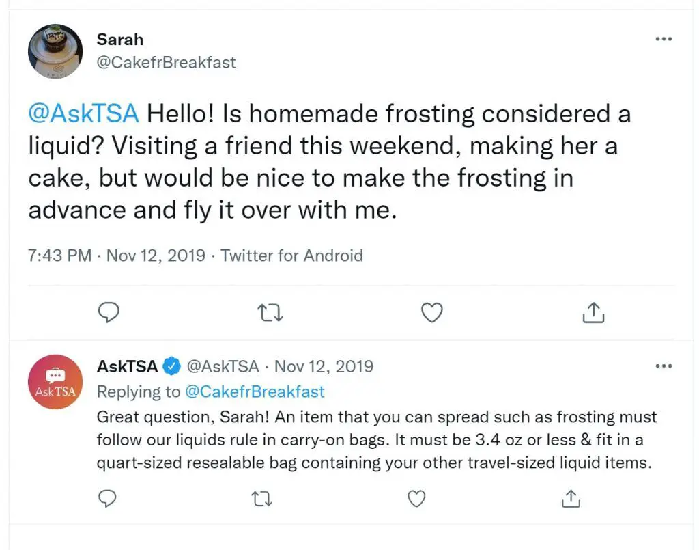This screenshot has width=699, height=550.
Task: Click the Nov 12, 2019 date on AskTSA reply
Action: [324, 366]
